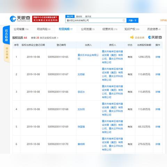This screenshot has width=167, height=167.
Task: Open 详情 for registration 500902001110167
Action: coord(158,74)
